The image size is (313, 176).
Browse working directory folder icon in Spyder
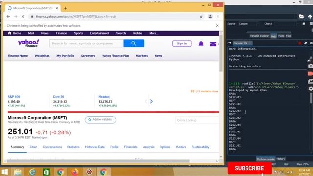(301, 16)
